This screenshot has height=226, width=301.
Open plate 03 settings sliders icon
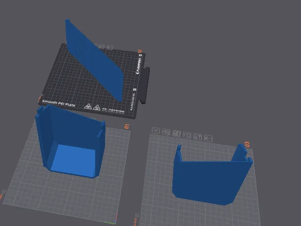click(198, 137)
